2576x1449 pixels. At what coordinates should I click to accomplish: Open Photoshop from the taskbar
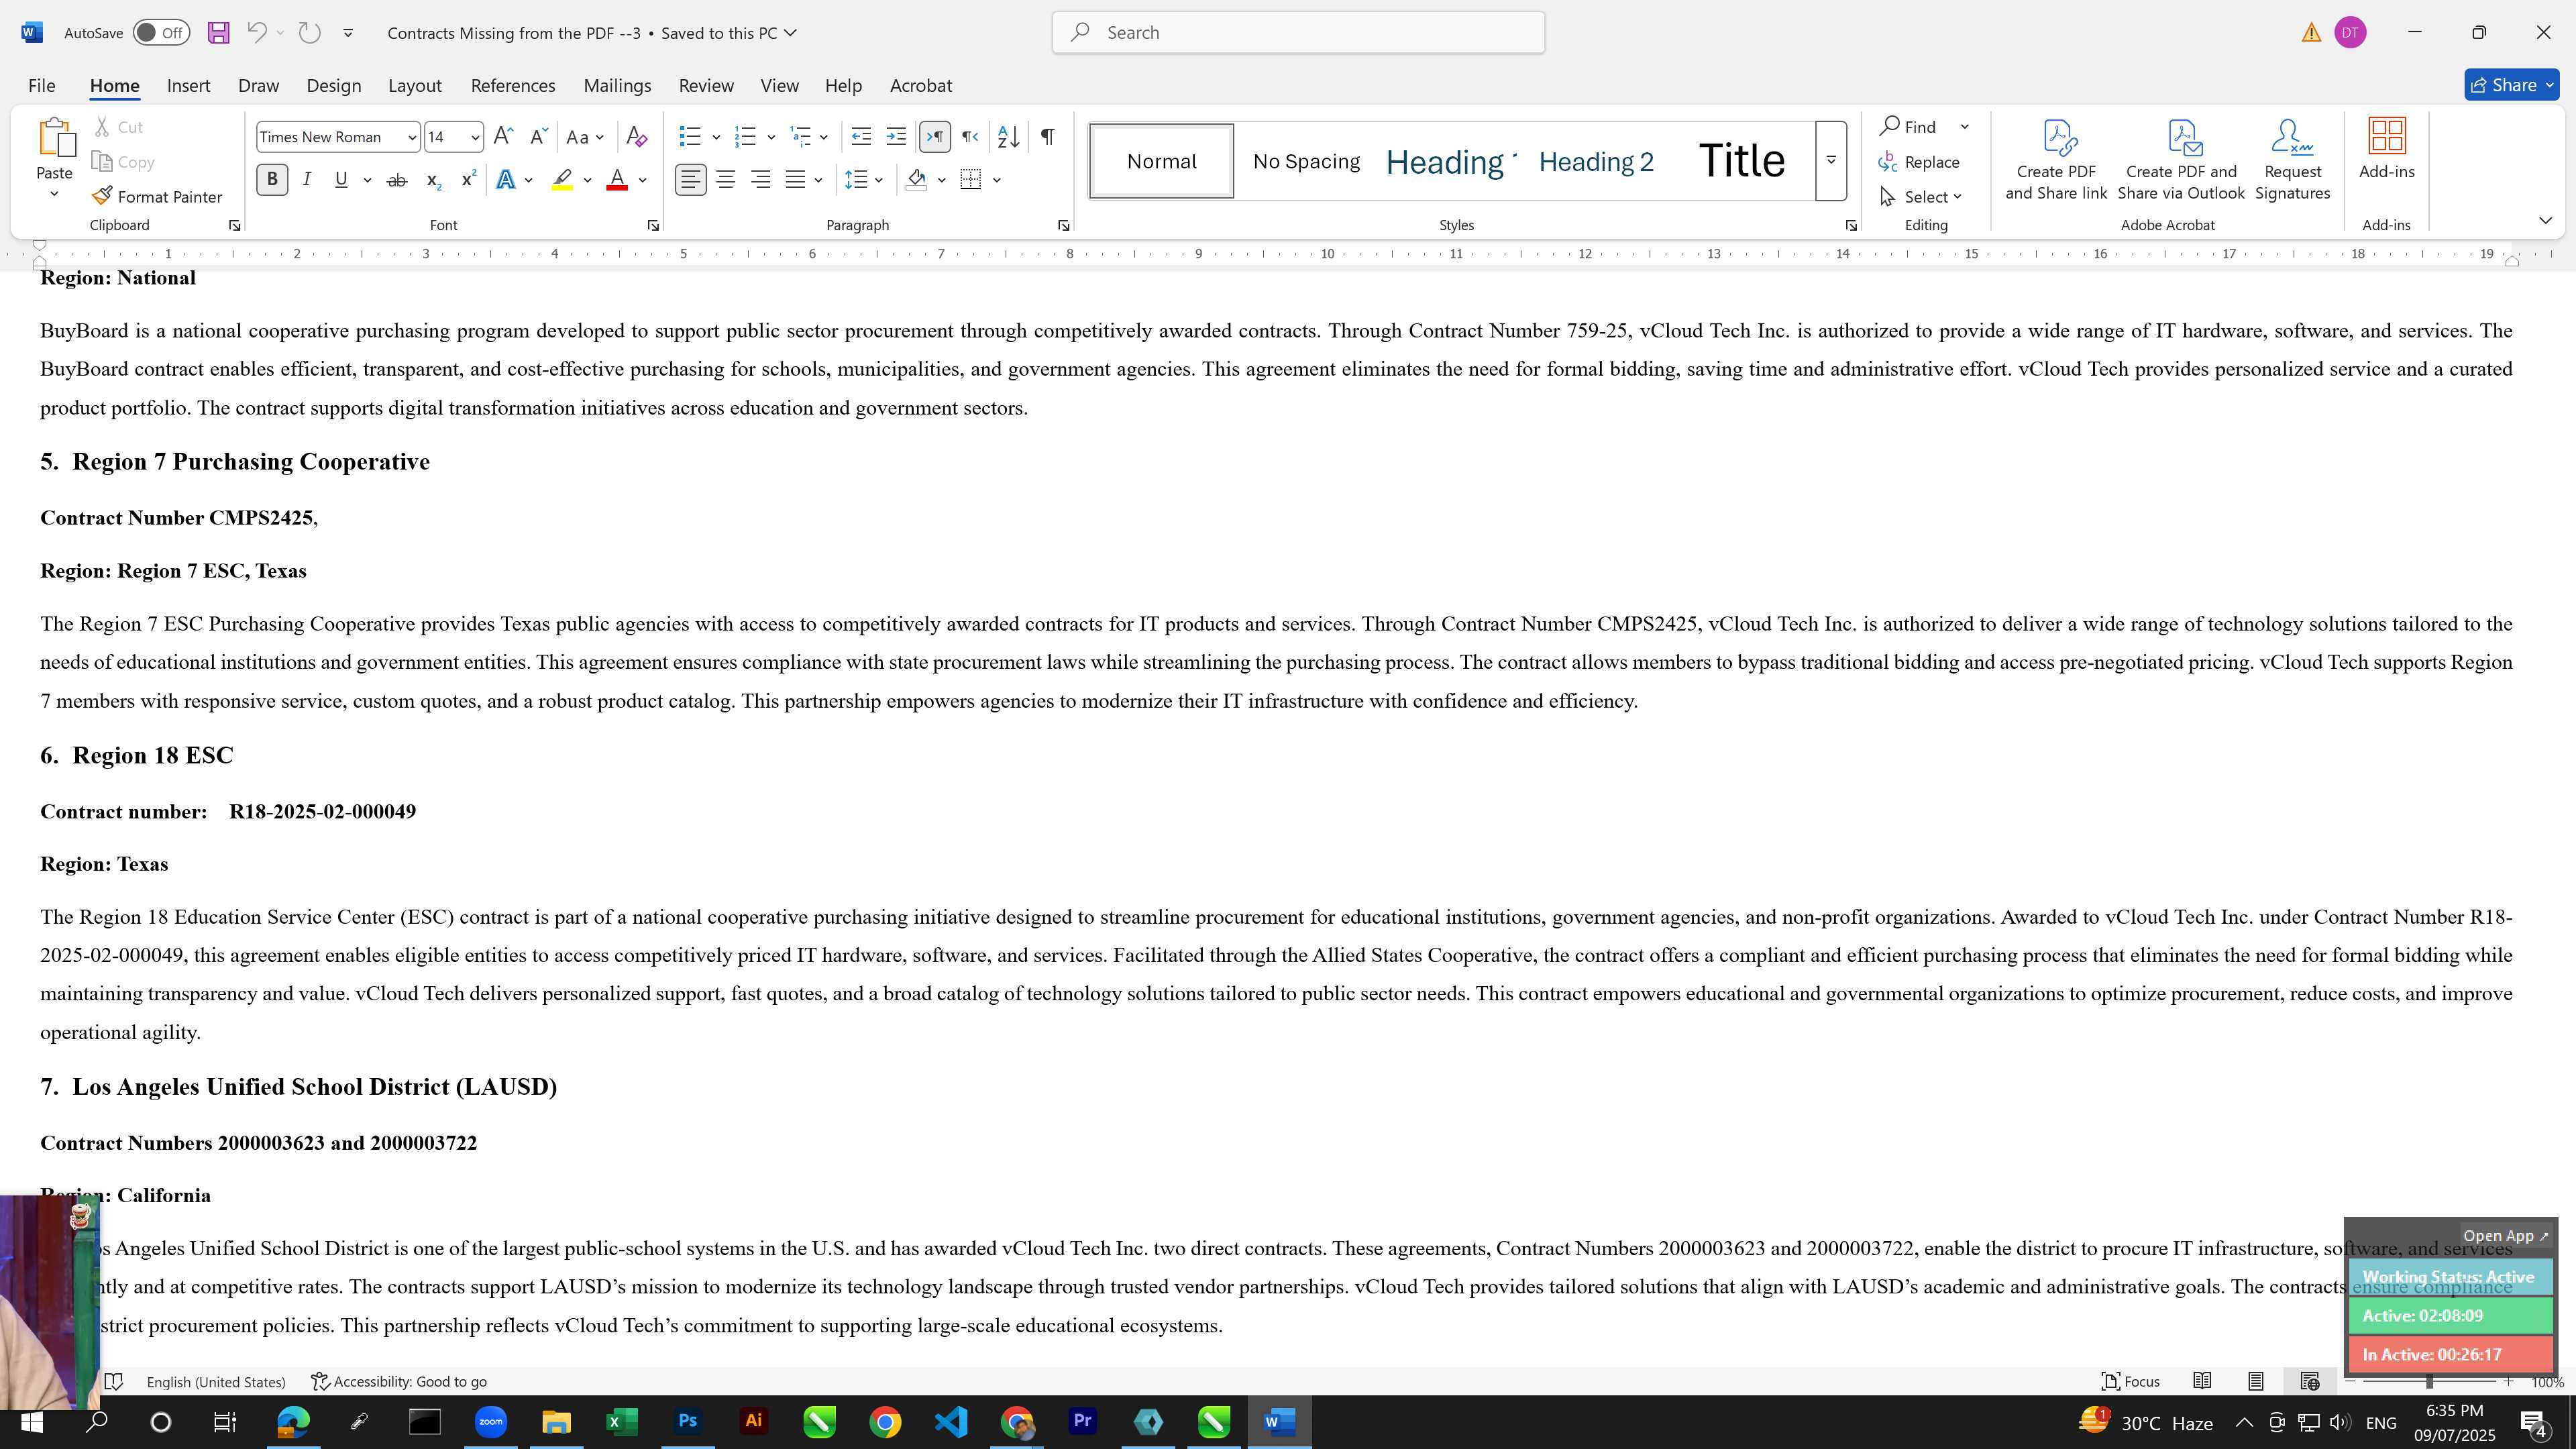(687, 1422)
